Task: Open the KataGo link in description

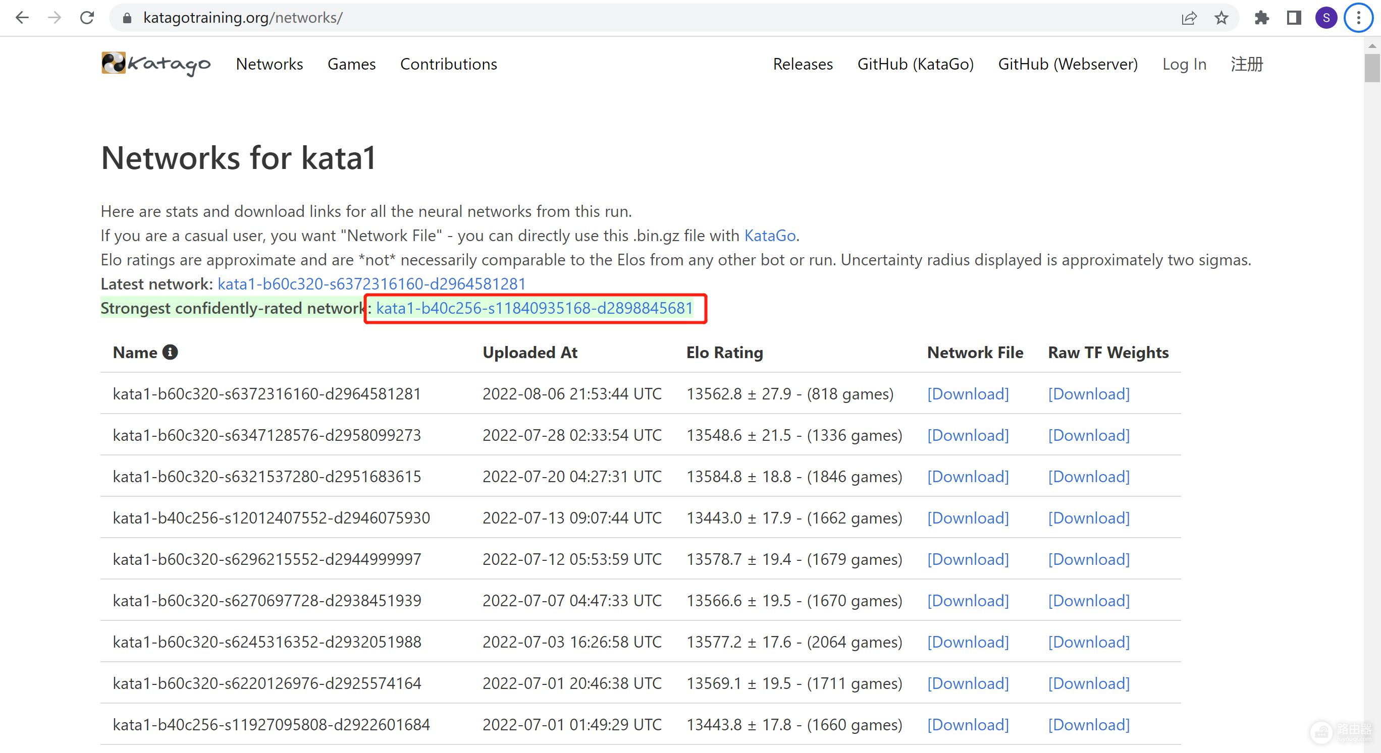Action: click(770, 236)
